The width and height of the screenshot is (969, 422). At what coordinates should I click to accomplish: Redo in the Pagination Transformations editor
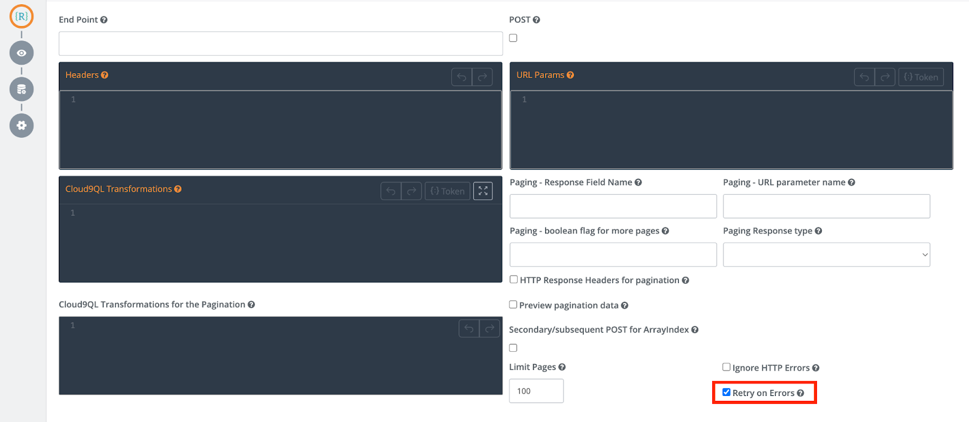(x=489, y=328)
